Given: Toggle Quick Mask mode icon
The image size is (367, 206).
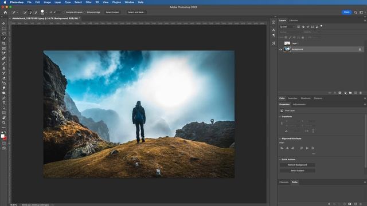Looking at the screenshot, I should [x=4, y=143].
